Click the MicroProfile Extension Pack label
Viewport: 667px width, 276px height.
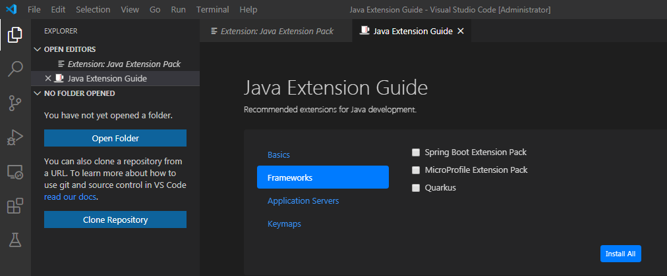476,170
